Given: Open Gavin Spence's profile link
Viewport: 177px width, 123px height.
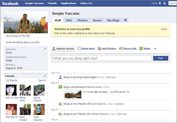Looking at the screenshot, I should (98, 104).
